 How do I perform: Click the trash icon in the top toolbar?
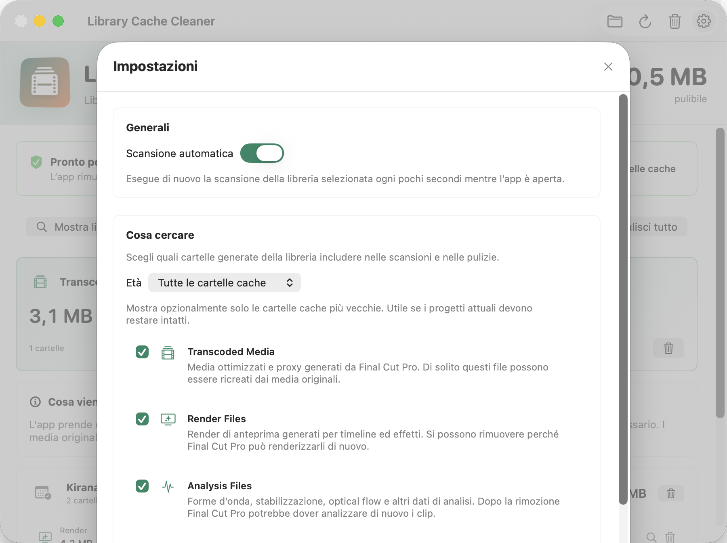(674, 21)
